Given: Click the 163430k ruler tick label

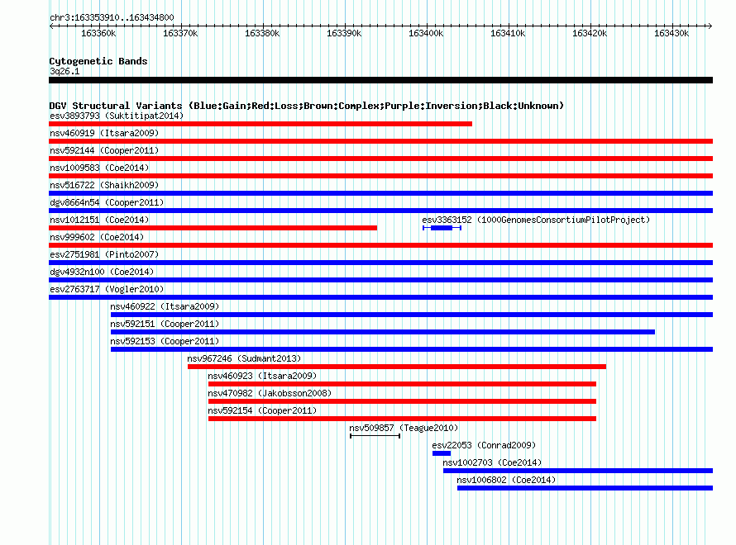Looking at the screenshot, I should click(x=671, y=33).
